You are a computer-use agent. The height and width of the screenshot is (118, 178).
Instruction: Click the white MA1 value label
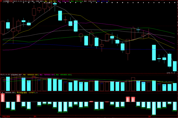(37, 1)
